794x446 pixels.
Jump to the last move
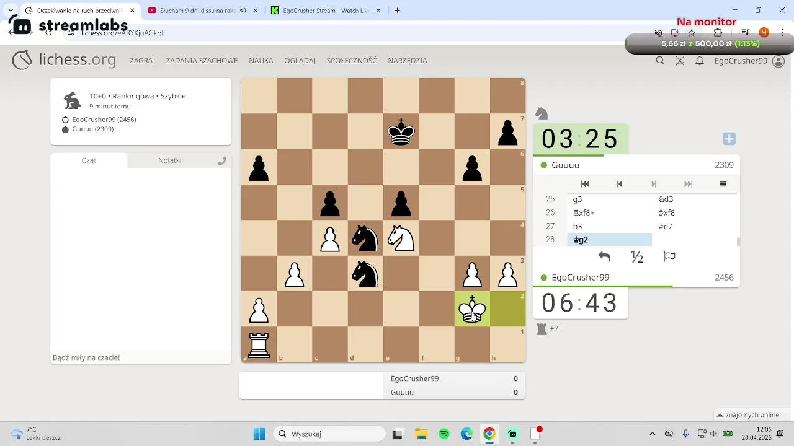[x=688, y=184]
